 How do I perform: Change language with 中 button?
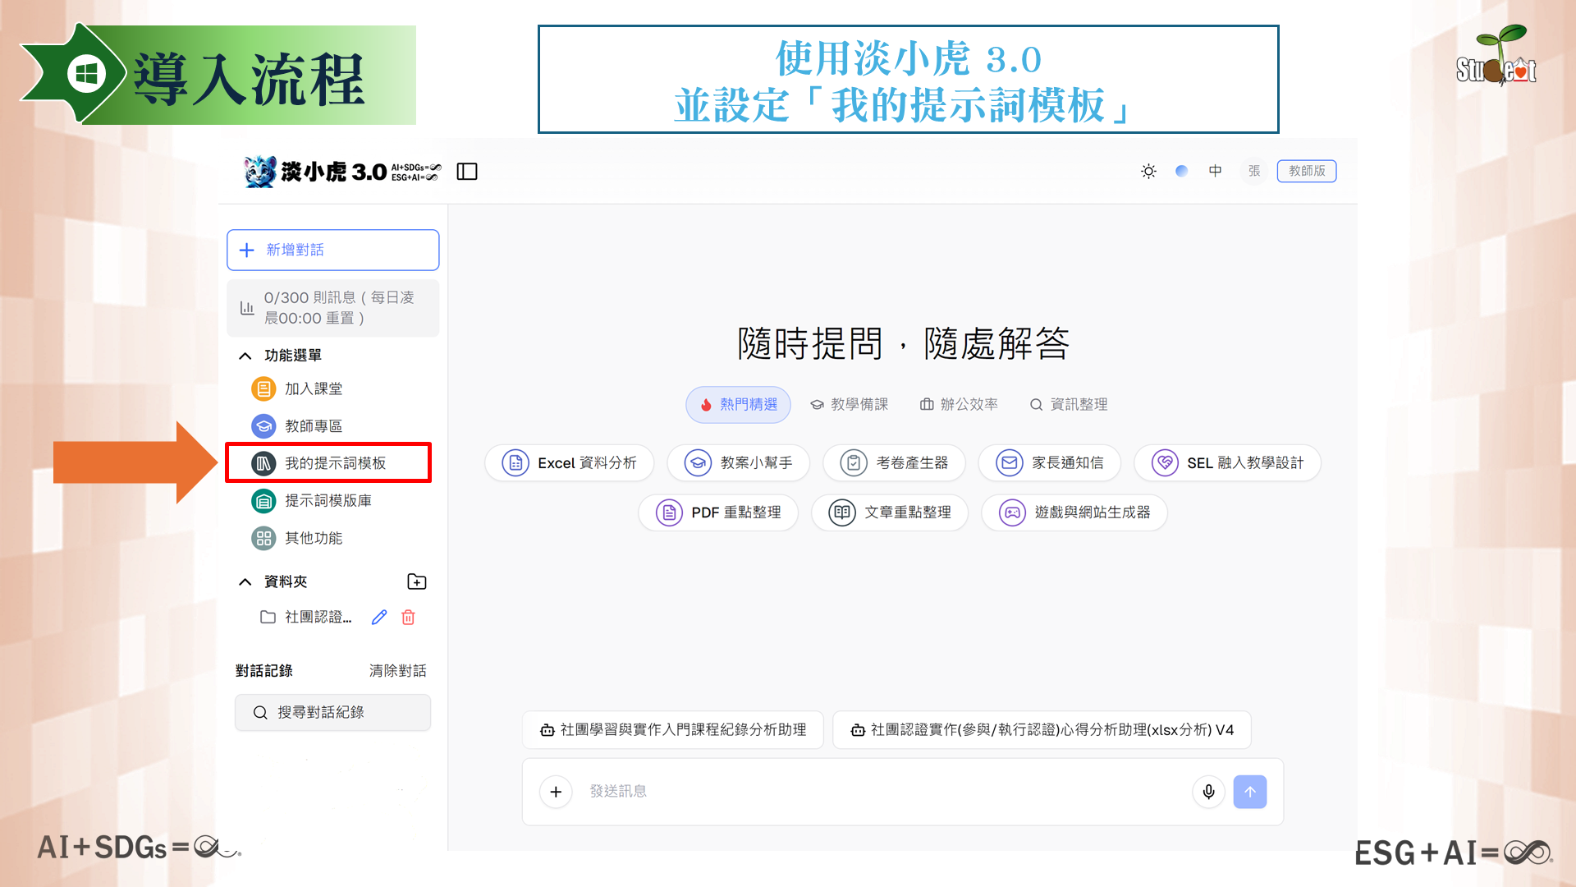(x=1215, y=171)
